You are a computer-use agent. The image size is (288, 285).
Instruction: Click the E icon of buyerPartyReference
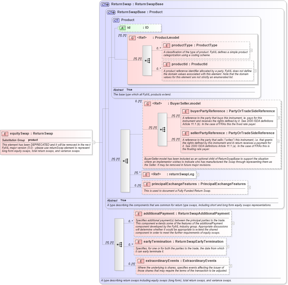point(185,111)
